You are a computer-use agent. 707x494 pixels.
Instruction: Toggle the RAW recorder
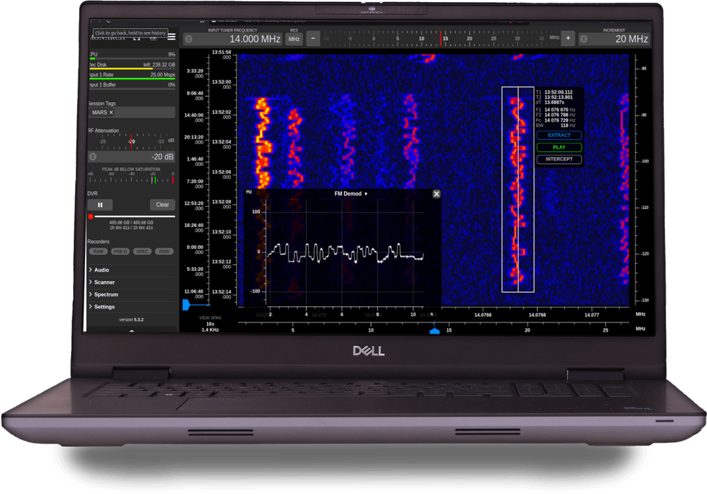point(98,252)
